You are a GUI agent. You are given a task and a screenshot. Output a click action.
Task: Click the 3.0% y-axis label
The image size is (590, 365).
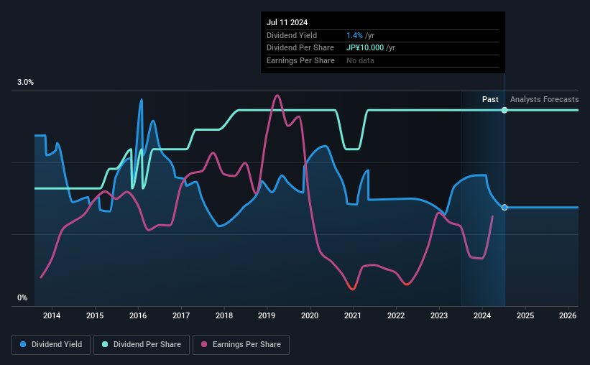point(25,83)
